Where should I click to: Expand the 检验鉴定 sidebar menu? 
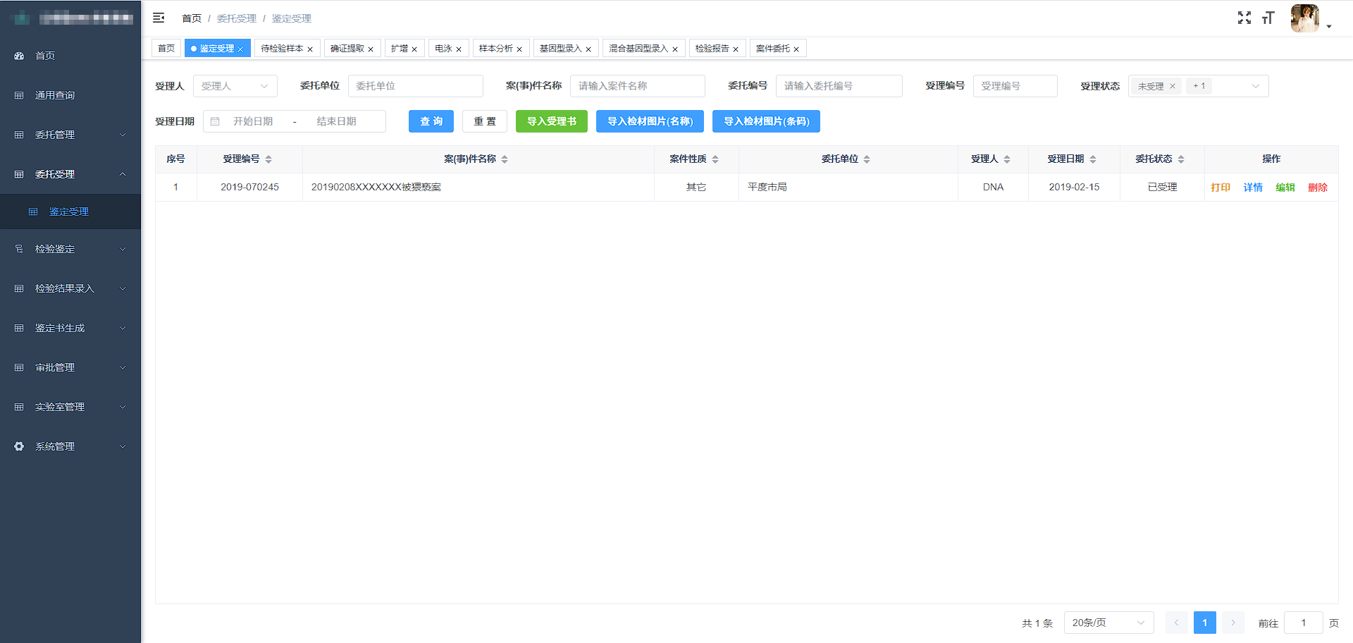70,249
